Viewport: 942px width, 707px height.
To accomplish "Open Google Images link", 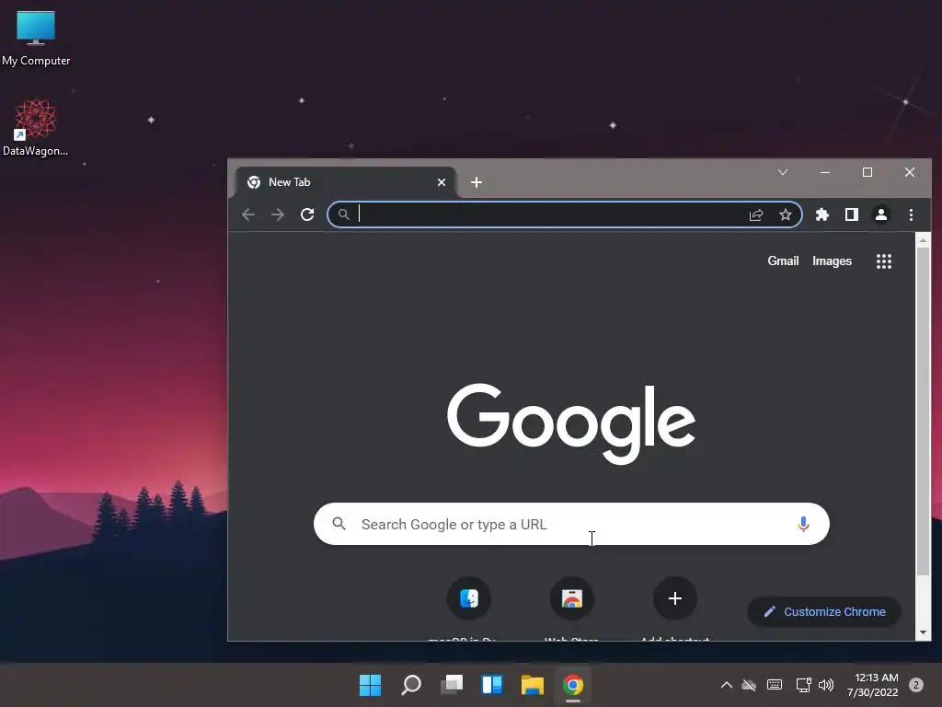I will click(832, 261).
